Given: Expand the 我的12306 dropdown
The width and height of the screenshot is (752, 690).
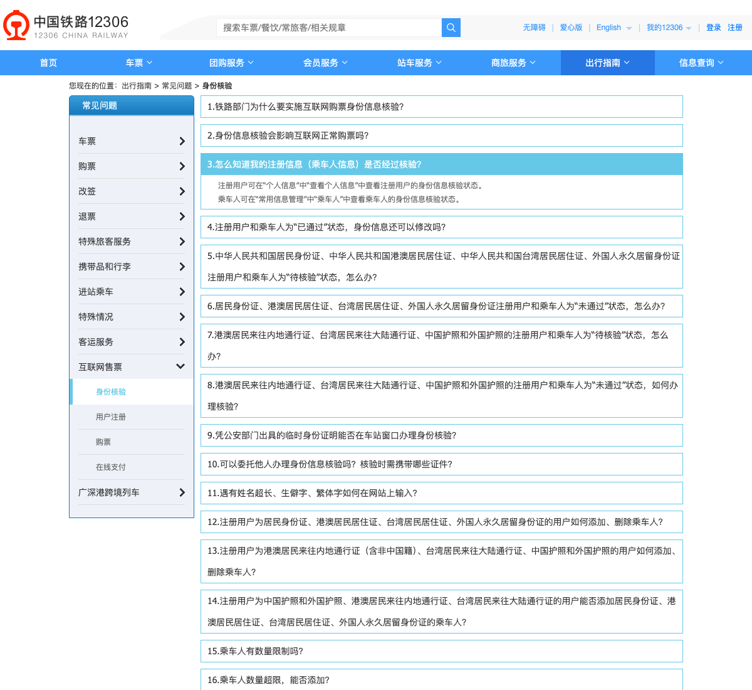Looking at the screenshot, I should [669, 28].
